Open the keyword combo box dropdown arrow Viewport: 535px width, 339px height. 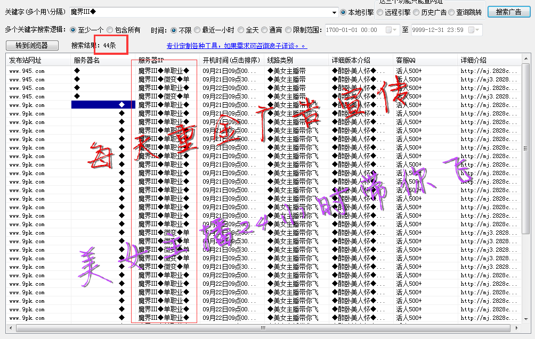[334, 12]
